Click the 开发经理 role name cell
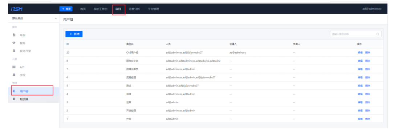 [131, 110]
